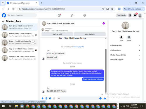Open the Friends icon in top navigation
This screenshot has width=146, height=109.
coord(72,15)
